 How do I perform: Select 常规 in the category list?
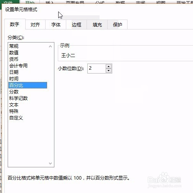(28, 46)
